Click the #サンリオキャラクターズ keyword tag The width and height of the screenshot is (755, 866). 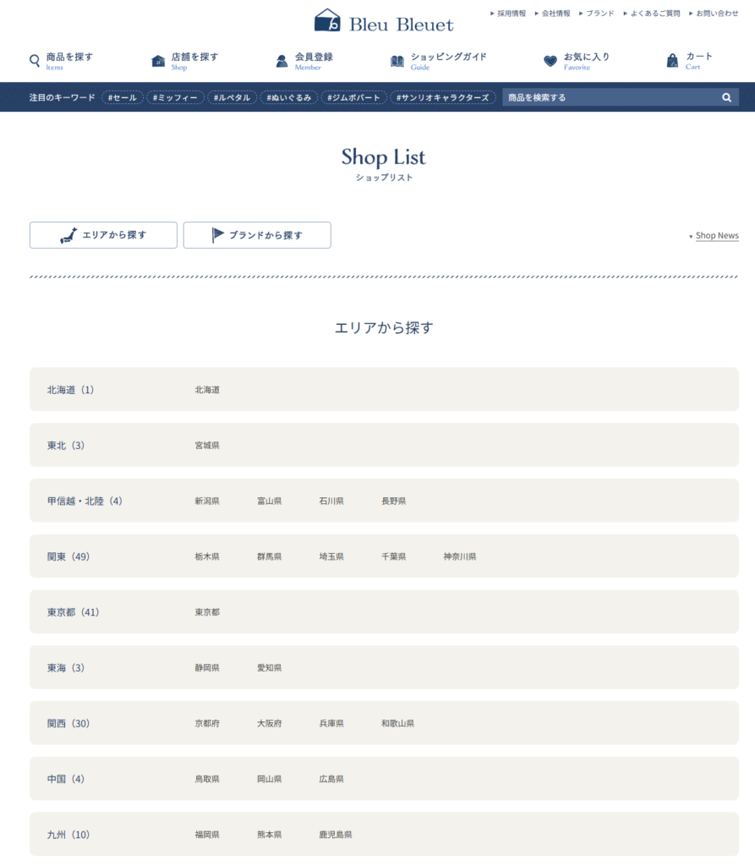[x=442, y=98]
